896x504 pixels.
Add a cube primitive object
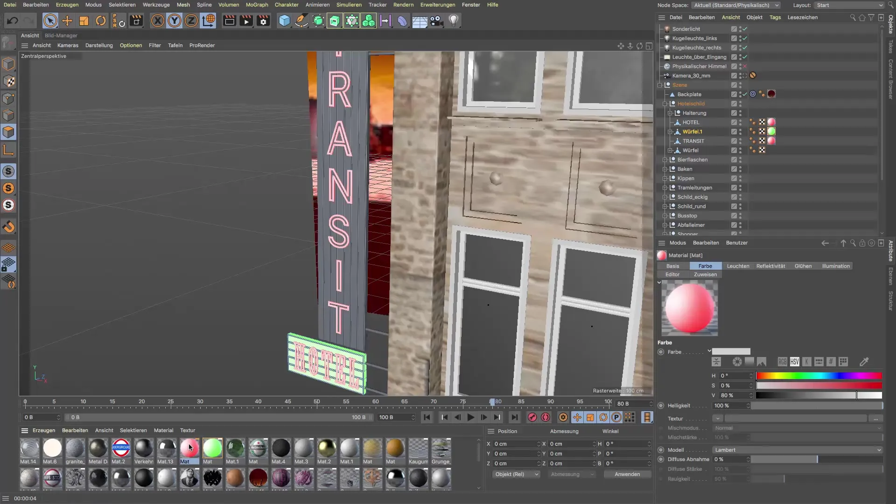[284, 21]
